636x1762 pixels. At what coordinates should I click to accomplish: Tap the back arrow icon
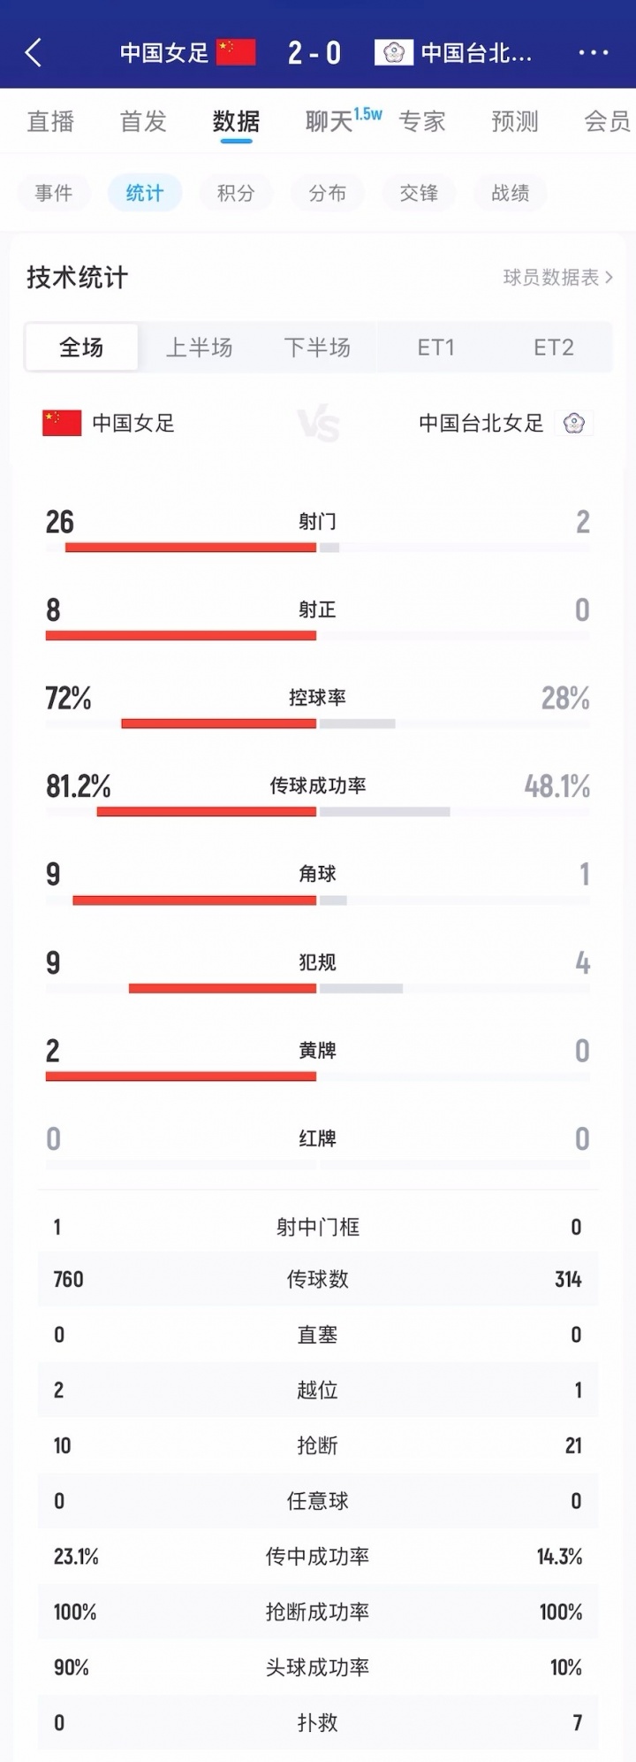pyautogui.click(x=34, y=53)
